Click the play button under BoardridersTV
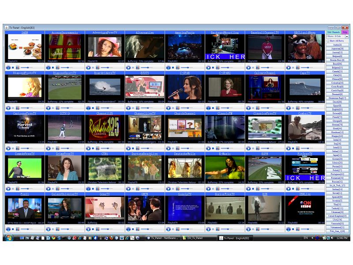This screenshot has height=265, width=353. (x=88, y=108)
